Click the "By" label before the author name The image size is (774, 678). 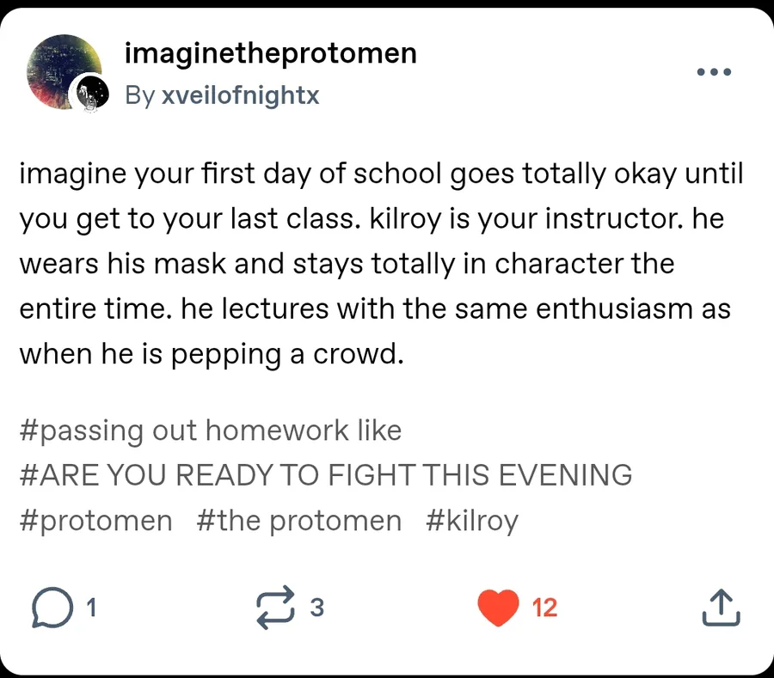[x=139, y=95]
